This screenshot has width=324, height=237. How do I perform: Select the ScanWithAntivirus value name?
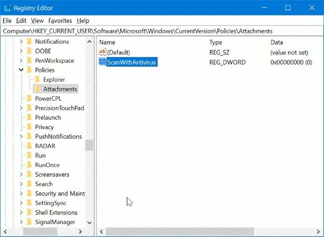coord(132,62)
